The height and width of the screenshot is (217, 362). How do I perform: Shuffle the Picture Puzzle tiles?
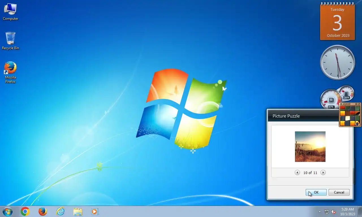pos(359,104)
